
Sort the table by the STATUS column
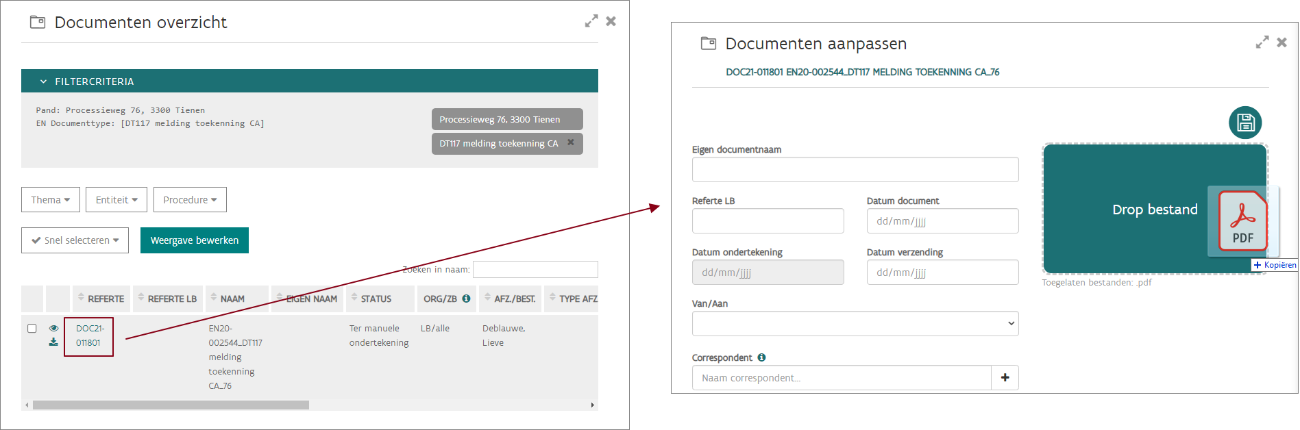(376, 299)
